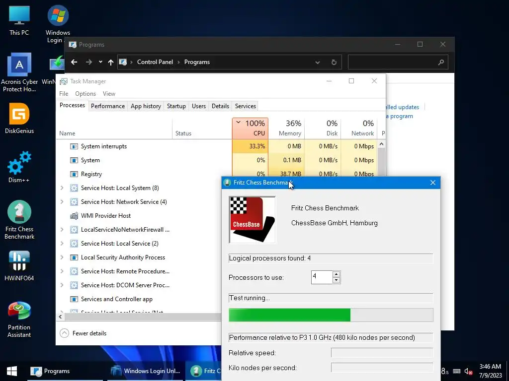Go up one level in Programs window
509x381 pixels.
[x=111, y=62]
